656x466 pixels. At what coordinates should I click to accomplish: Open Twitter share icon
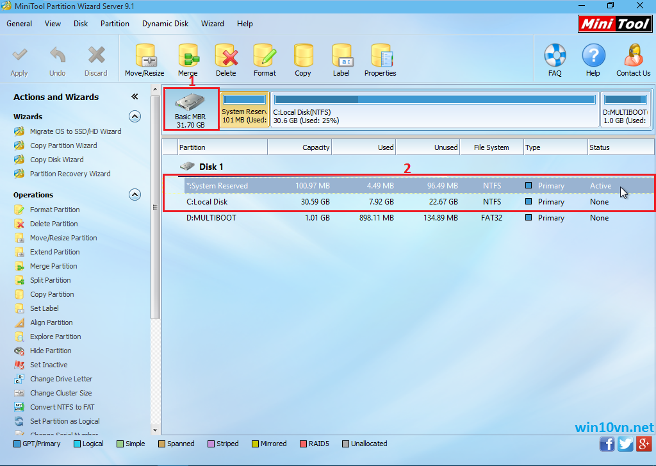point(625,444)
